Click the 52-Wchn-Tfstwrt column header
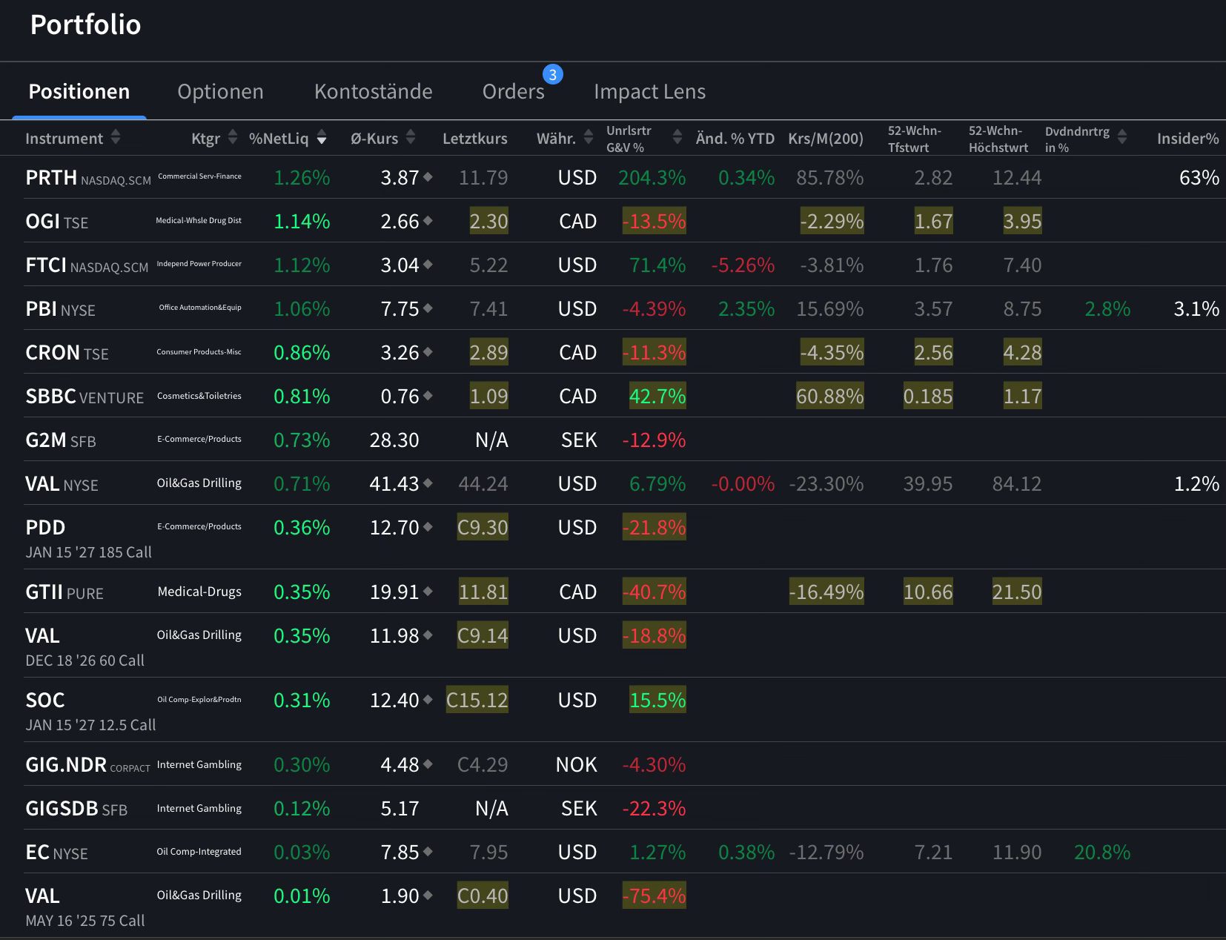The image size is (1226, 940). (x=914, y=139)
